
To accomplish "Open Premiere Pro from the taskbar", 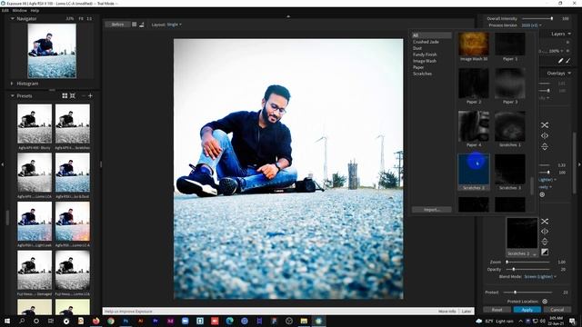I will [x=156, y=321].
